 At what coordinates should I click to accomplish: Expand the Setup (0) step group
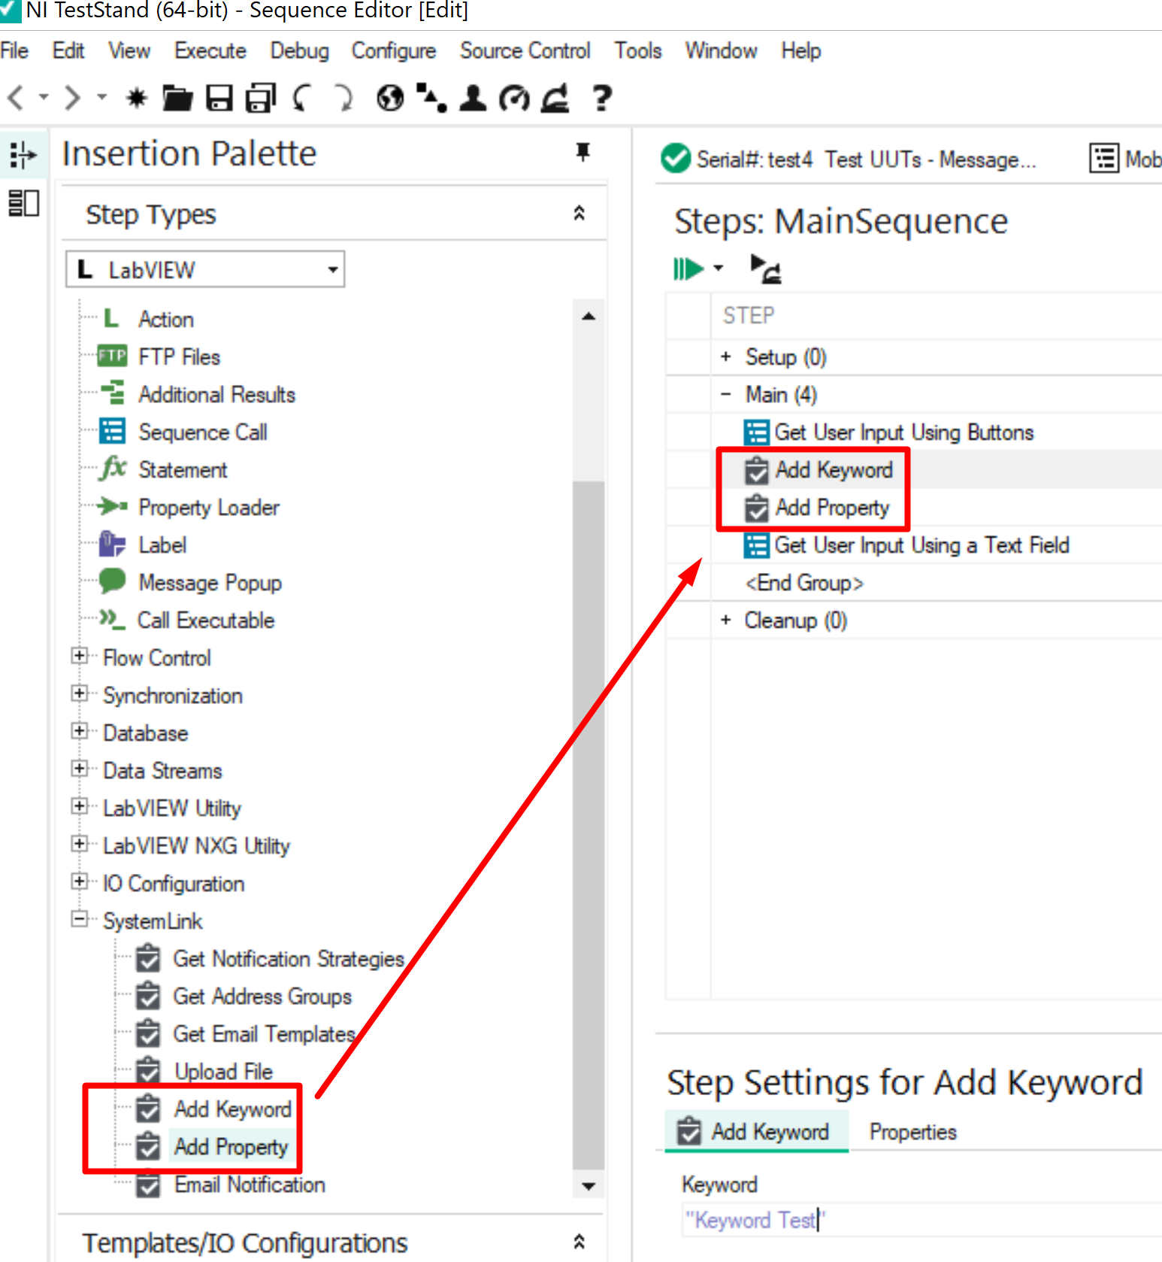coord(726,356)
